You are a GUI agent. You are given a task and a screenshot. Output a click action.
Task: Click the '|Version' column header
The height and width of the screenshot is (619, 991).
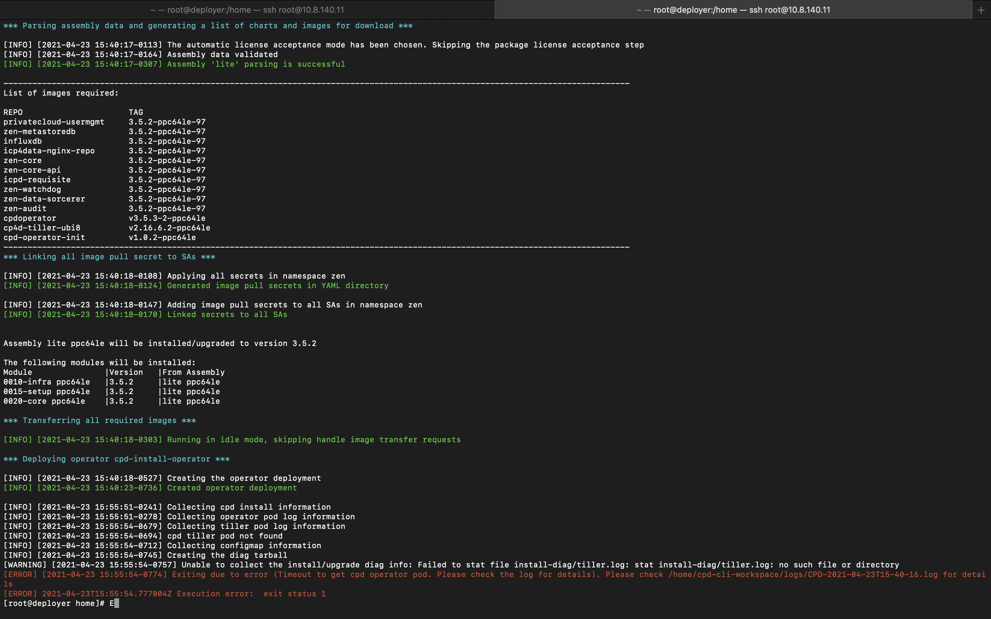point(124,372)
